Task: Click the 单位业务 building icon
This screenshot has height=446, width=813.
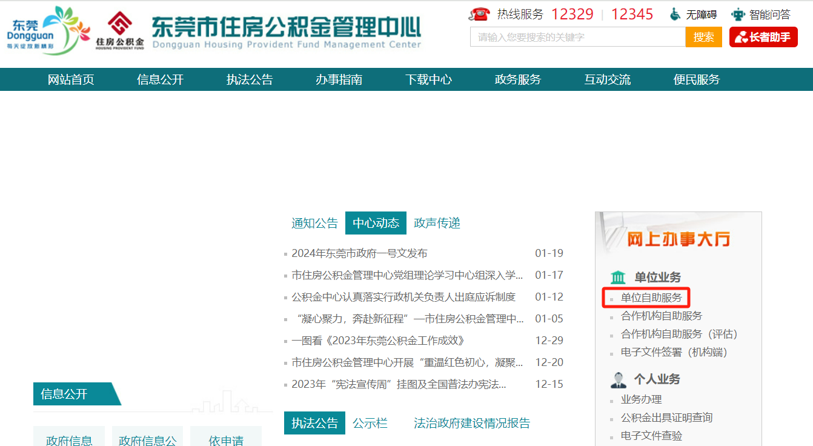Action: (619, 278)
